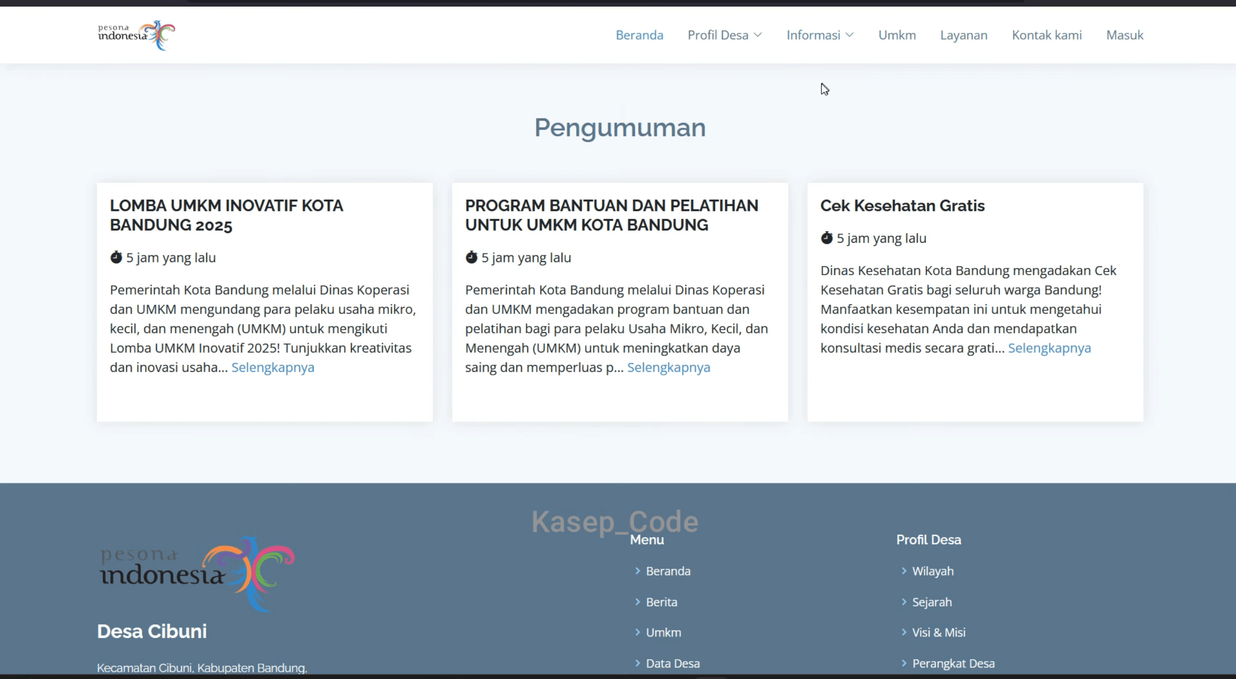Open Selengkapnya for Program Bantuan dan Pelatihan
The width and height of the screenshot is (1236, 679).
669,367
